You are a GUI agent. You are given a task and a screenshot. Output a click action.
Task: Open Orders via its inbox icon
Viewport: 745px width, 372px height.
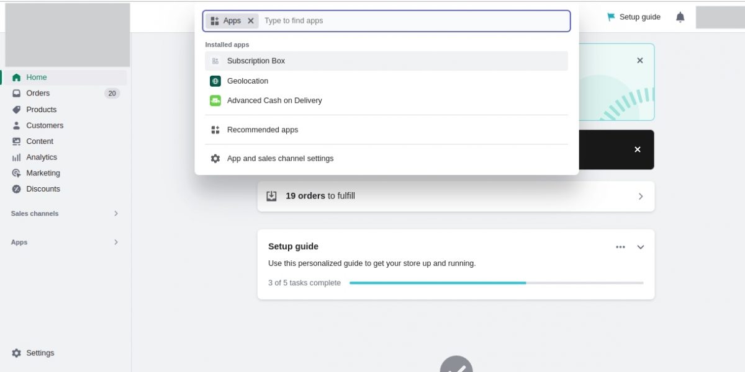click(17, 94)
